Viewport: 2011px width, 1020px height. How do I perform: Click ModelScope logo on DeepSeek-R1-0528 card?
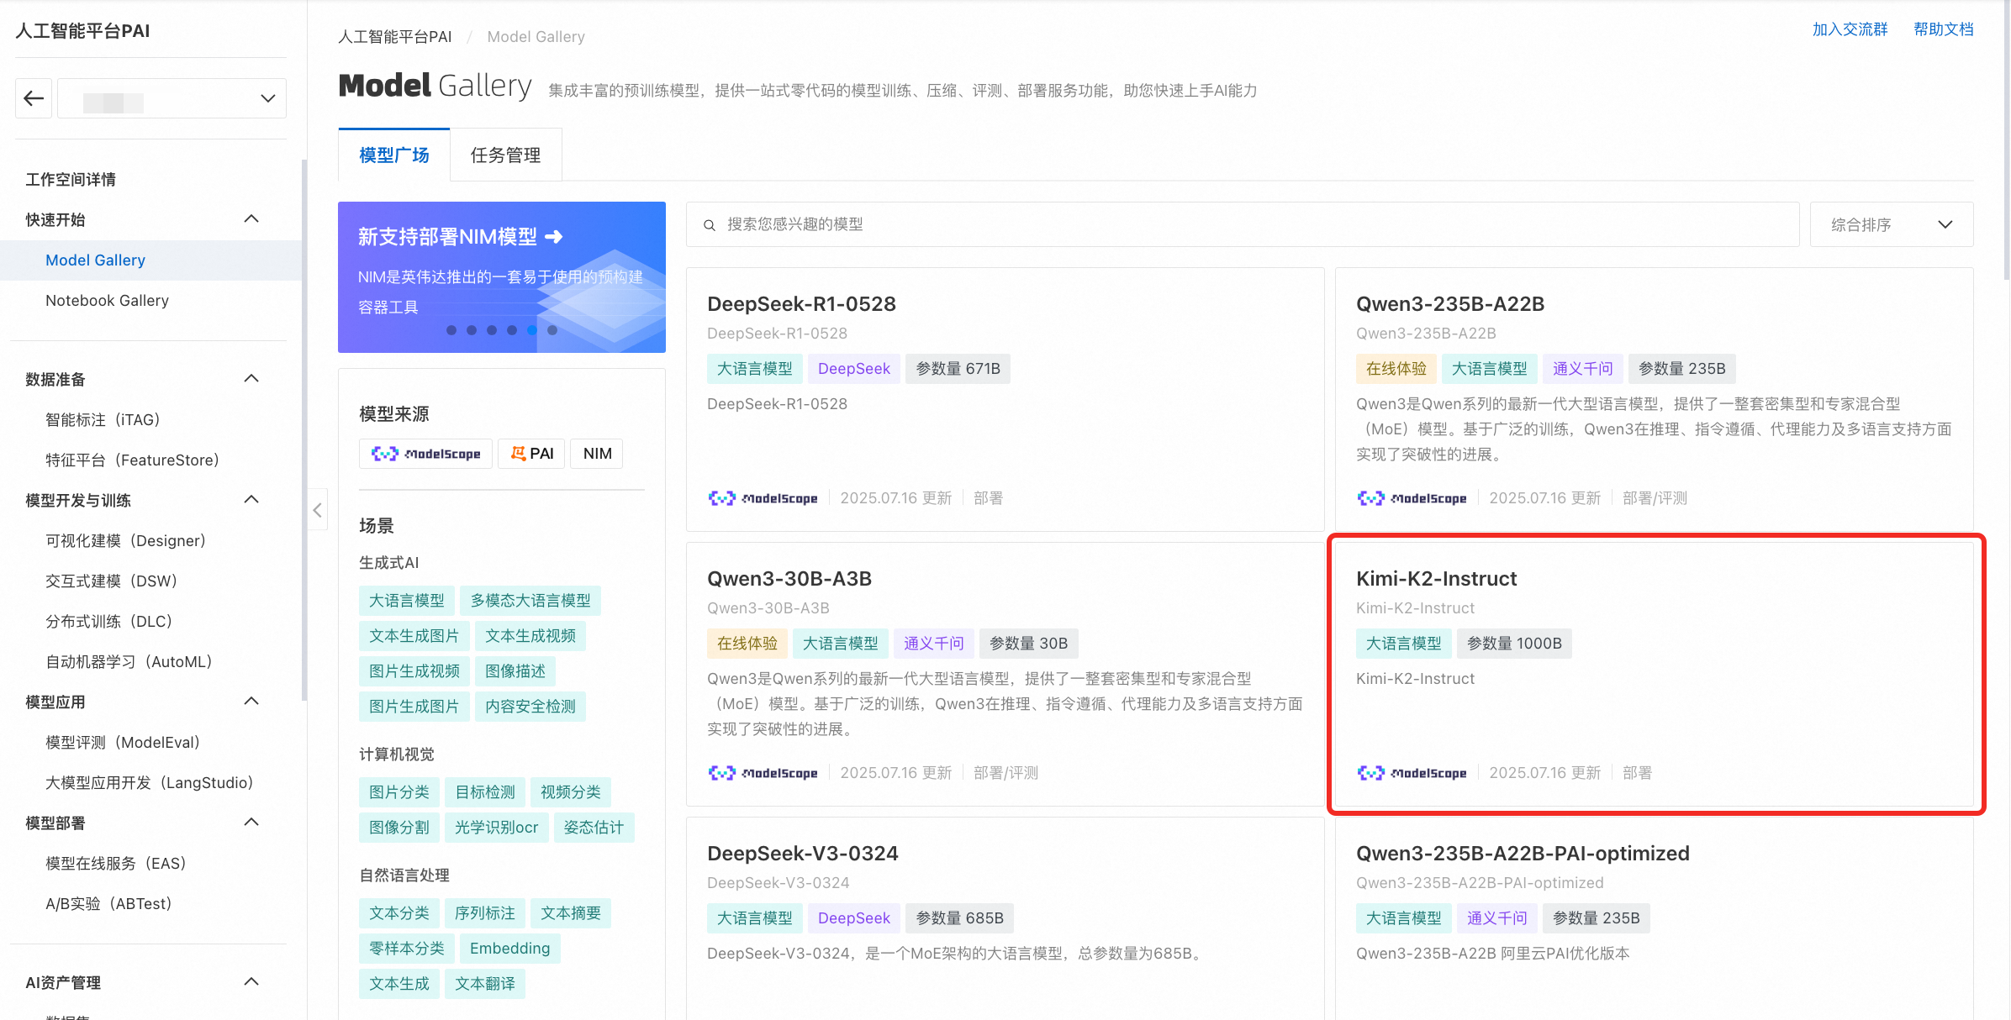point(763,498)
